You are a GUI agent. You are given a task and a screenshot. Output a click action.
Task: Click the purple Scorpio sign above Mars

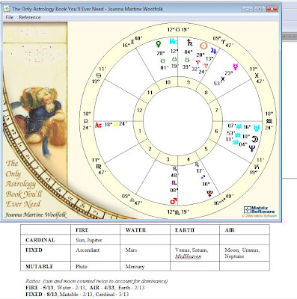pyautogui.click(x=174, y=183)
